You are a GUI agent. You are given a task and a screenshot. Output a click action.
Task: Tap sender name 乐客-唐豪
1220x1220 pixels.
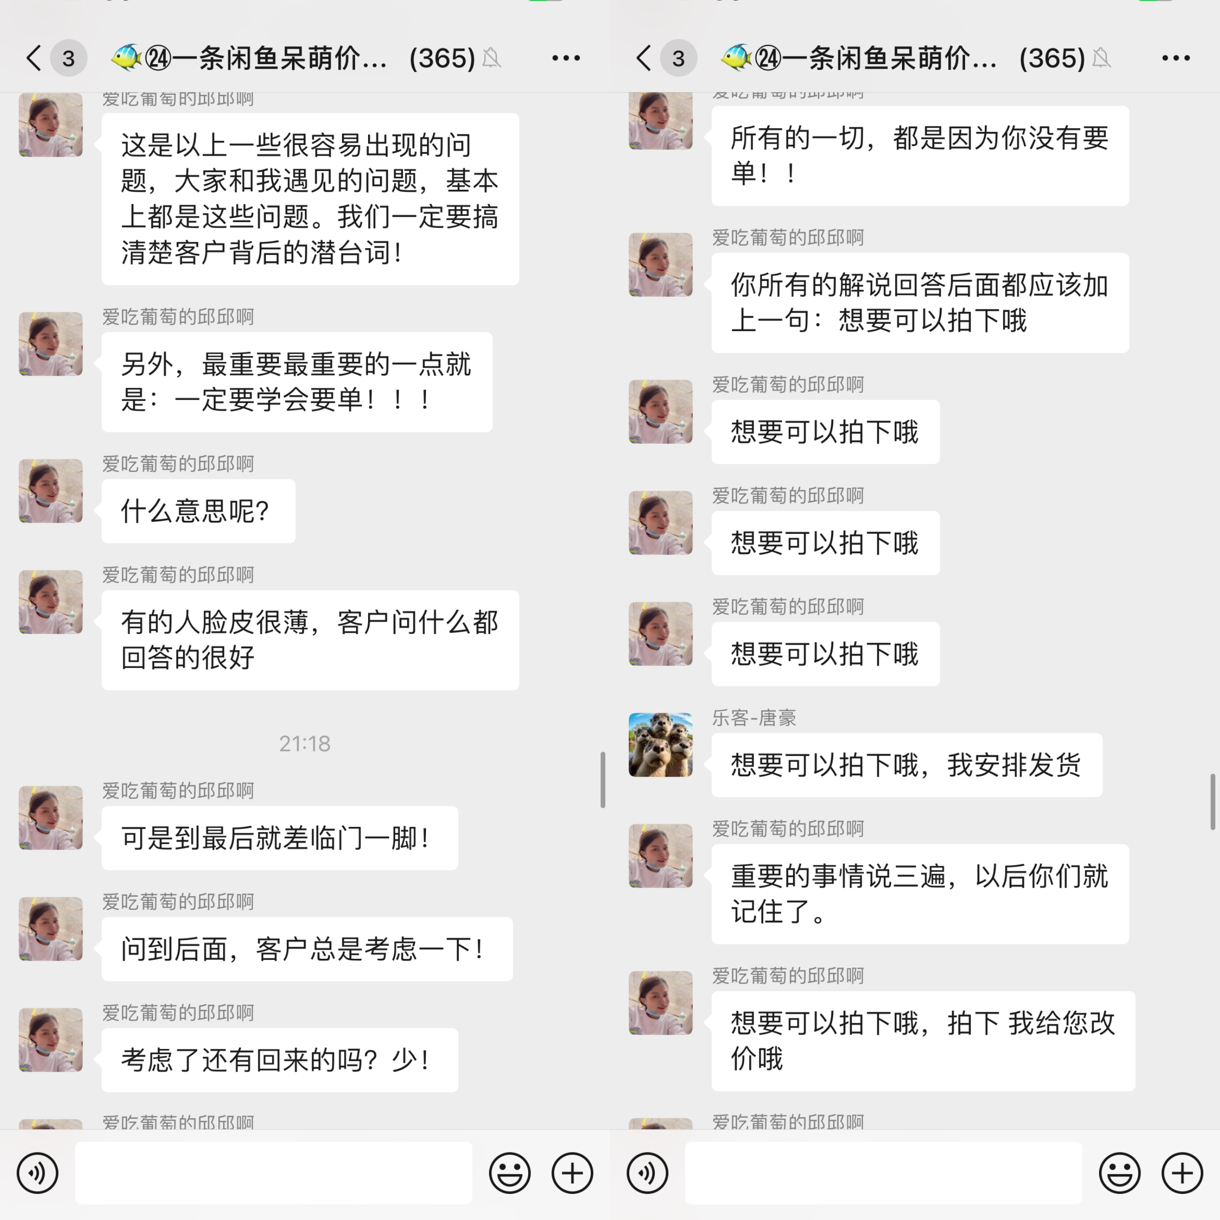click(754, 718)
